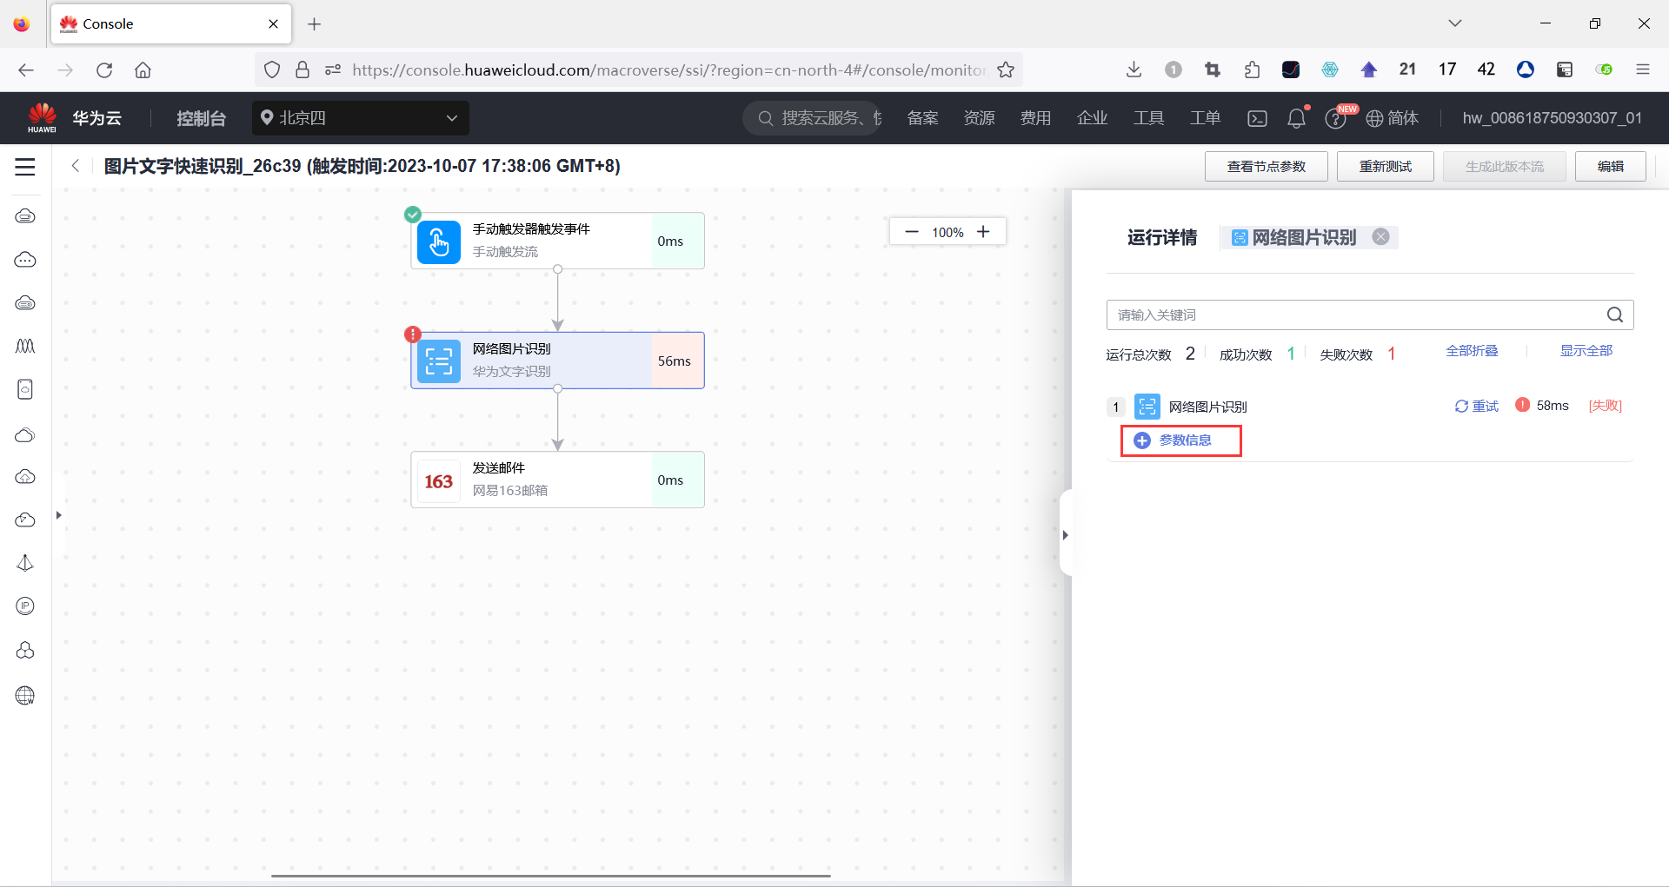Reload the page in browser toolbar
This screenshot has height=887, width=1669.
(x=104, y=70)
